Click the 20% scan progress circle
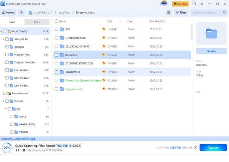This screenshot has height=162, width=229. (6, 148)
